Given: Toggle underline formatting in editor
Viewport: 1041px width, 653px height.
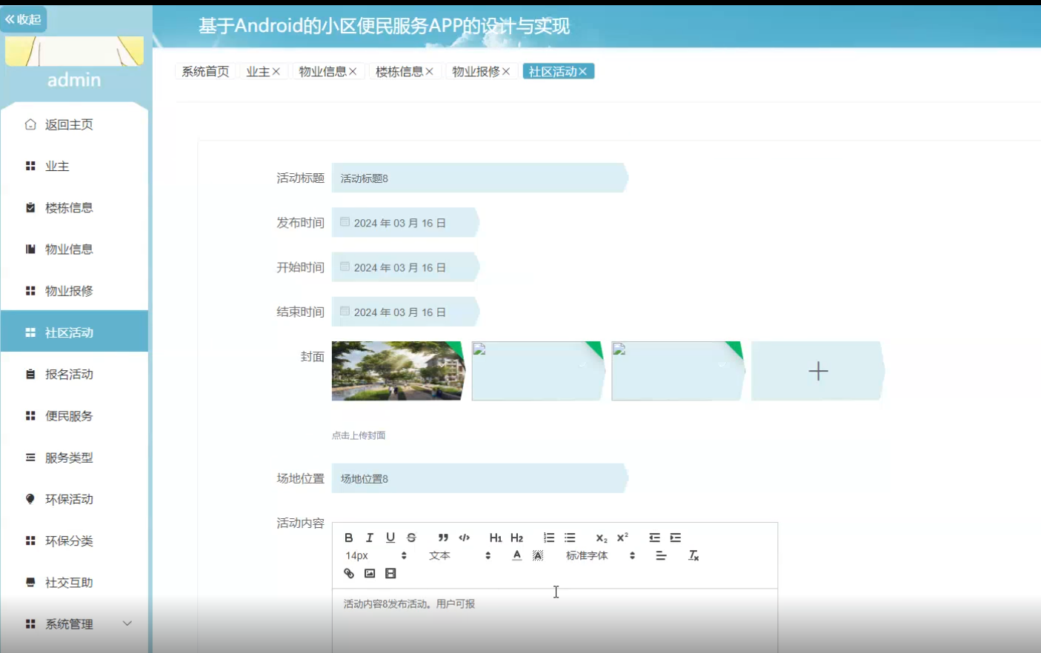Looking at the screenshot, I should [390, 538].
